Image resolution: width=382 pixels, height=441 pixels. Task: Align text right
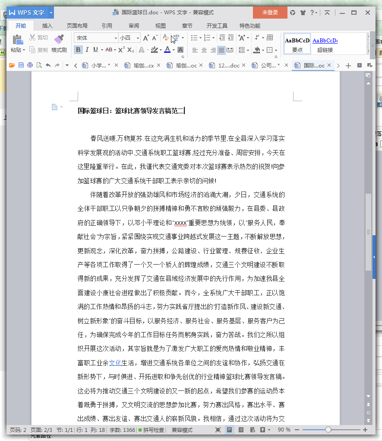pos(213,50)
